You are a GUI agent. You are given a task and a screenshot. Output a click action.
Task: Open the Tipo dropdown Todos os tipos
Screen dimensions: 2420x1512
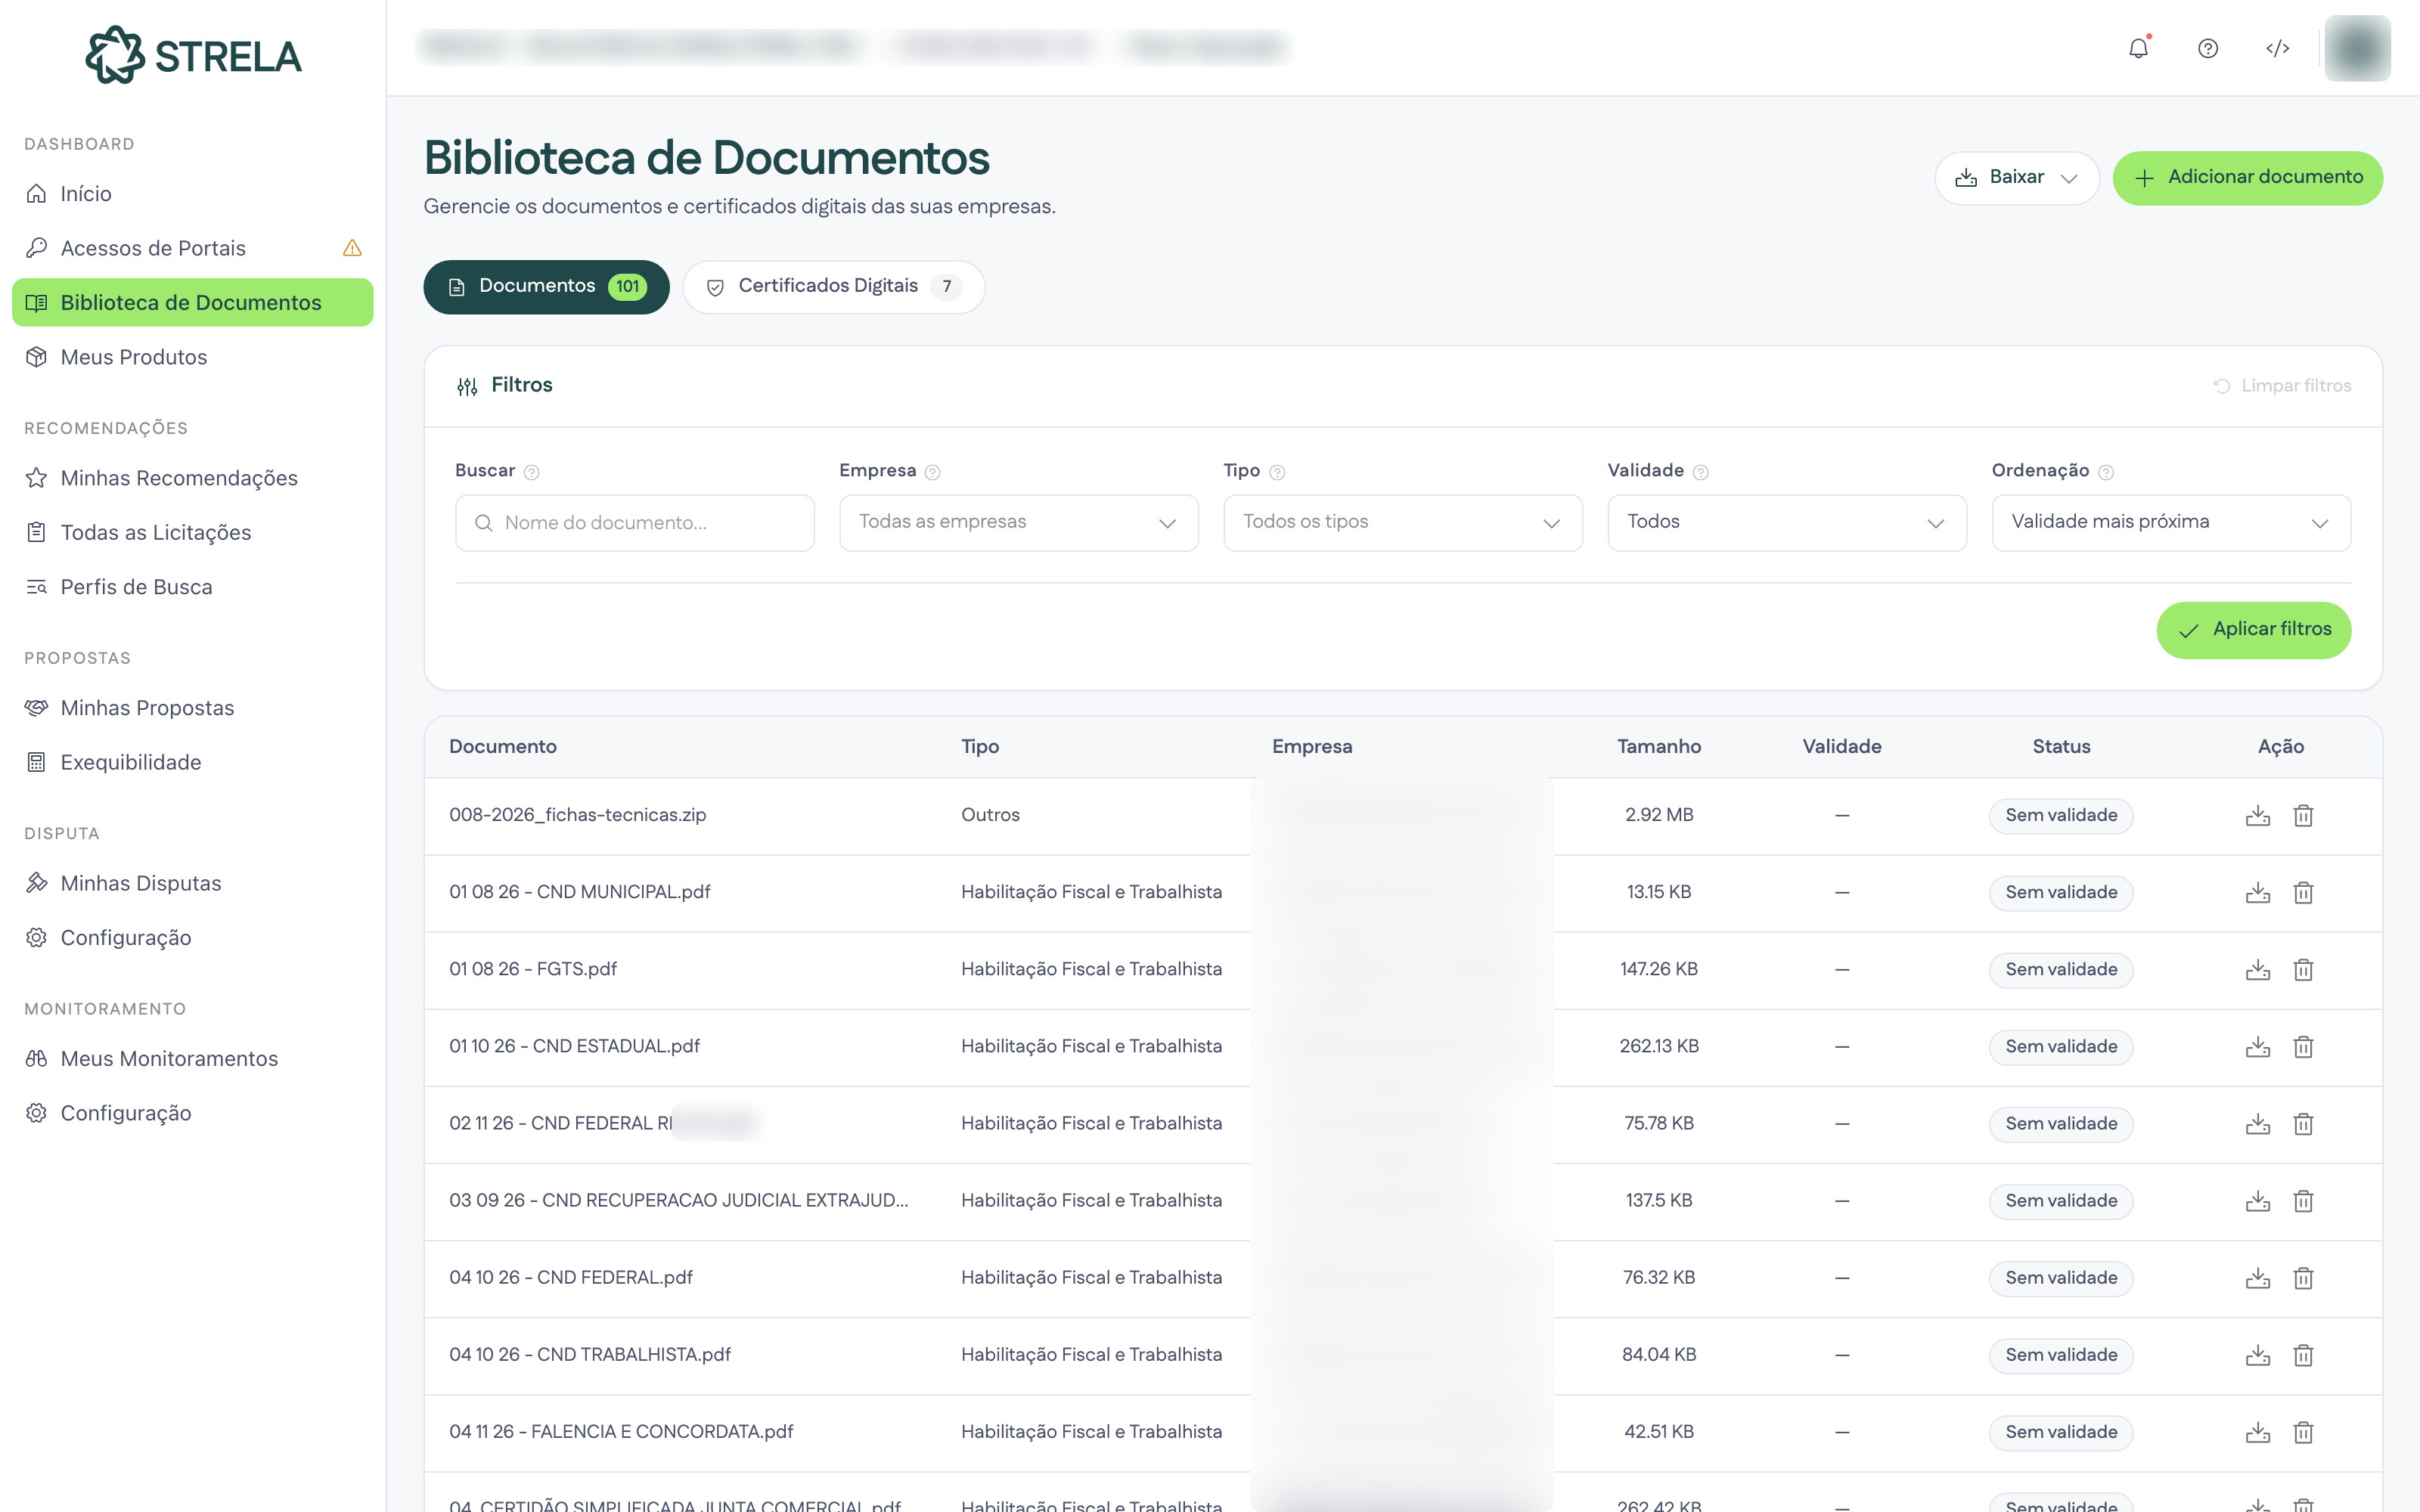pyautogui.click(x=1402, y=522)
